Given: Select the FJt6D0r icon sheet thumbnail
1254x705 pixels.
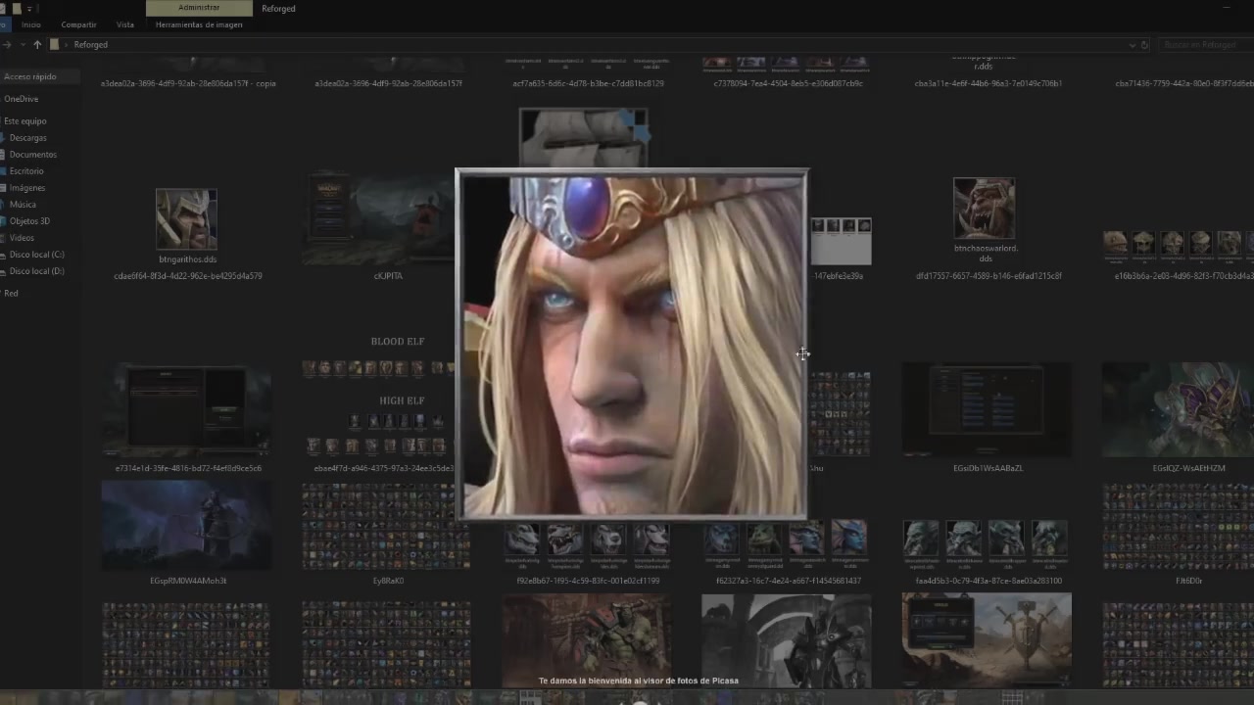Looking at the screenshot, I should tap(1180, 527).
